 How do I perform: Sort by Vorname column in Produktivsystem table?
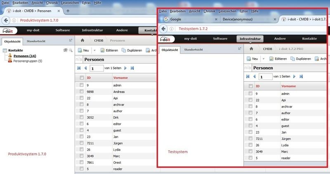click(x=120, y=78)
